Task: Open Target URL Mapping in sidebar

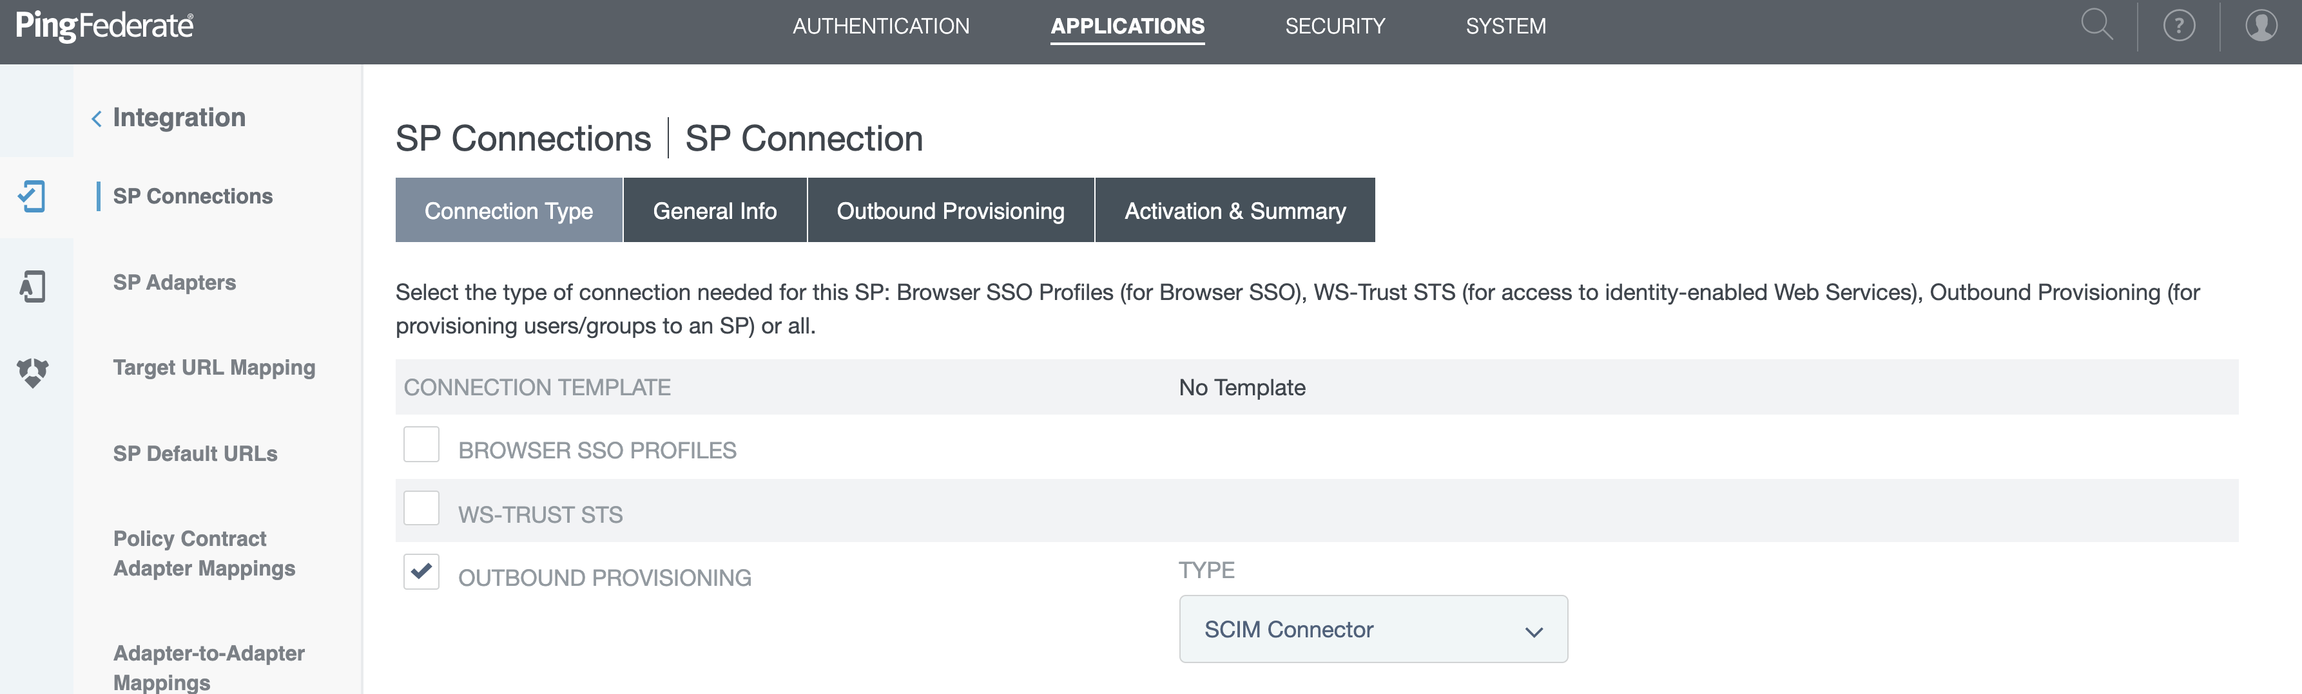Action: coord(213,368)
